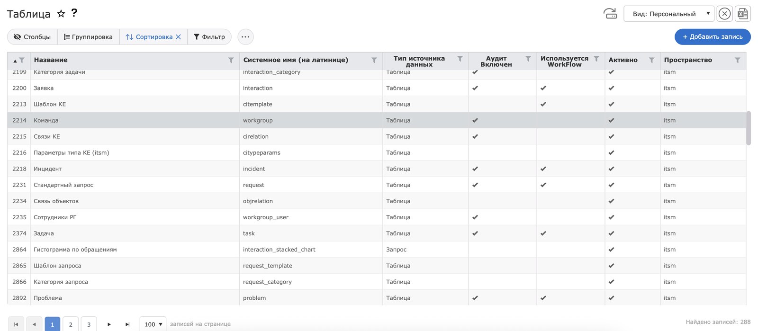Toggle the ascending sort arrow in ID column

tap(15, 61)
